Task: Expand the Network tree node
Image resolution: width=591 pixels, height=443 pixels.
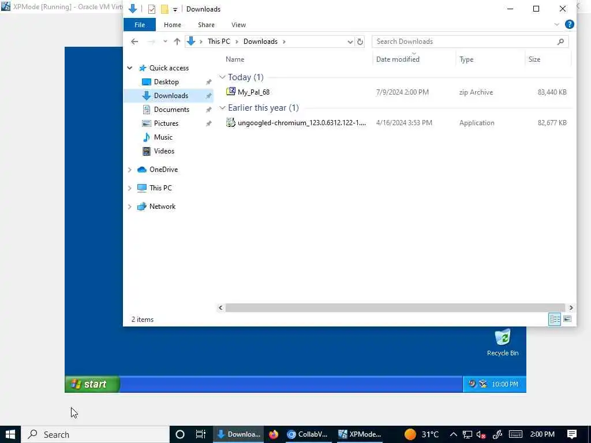Action: [130, 207]
